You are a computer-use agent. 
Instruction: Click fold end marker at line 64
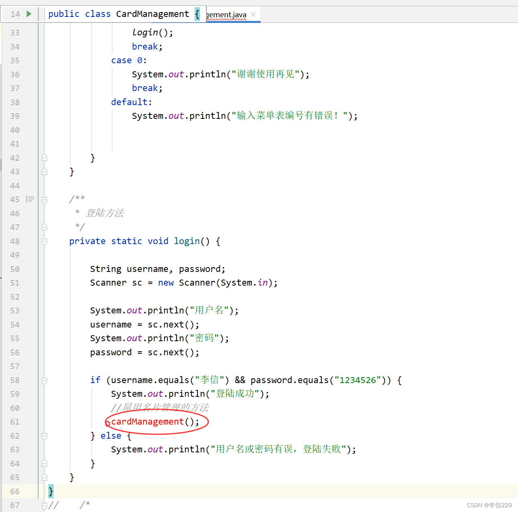[45, 464]
